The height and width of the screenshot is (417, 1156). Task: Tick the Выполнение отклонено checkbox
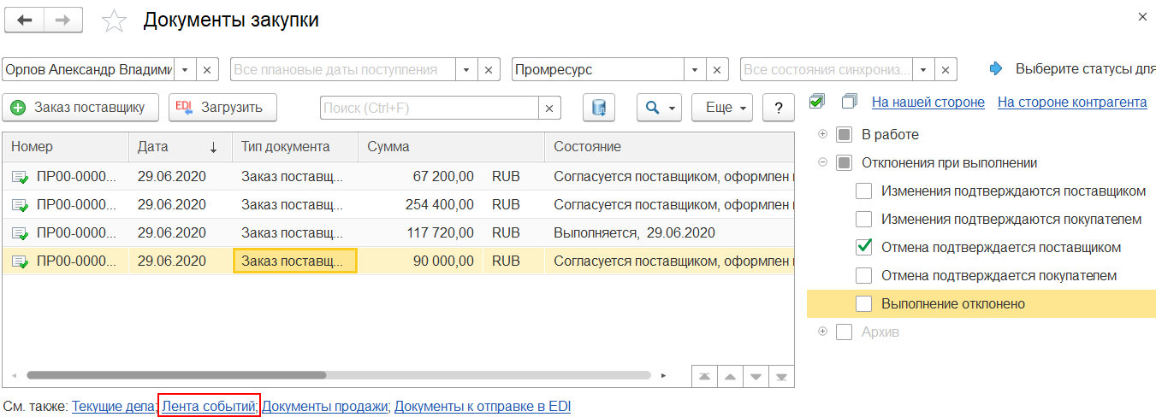(864, 304)
